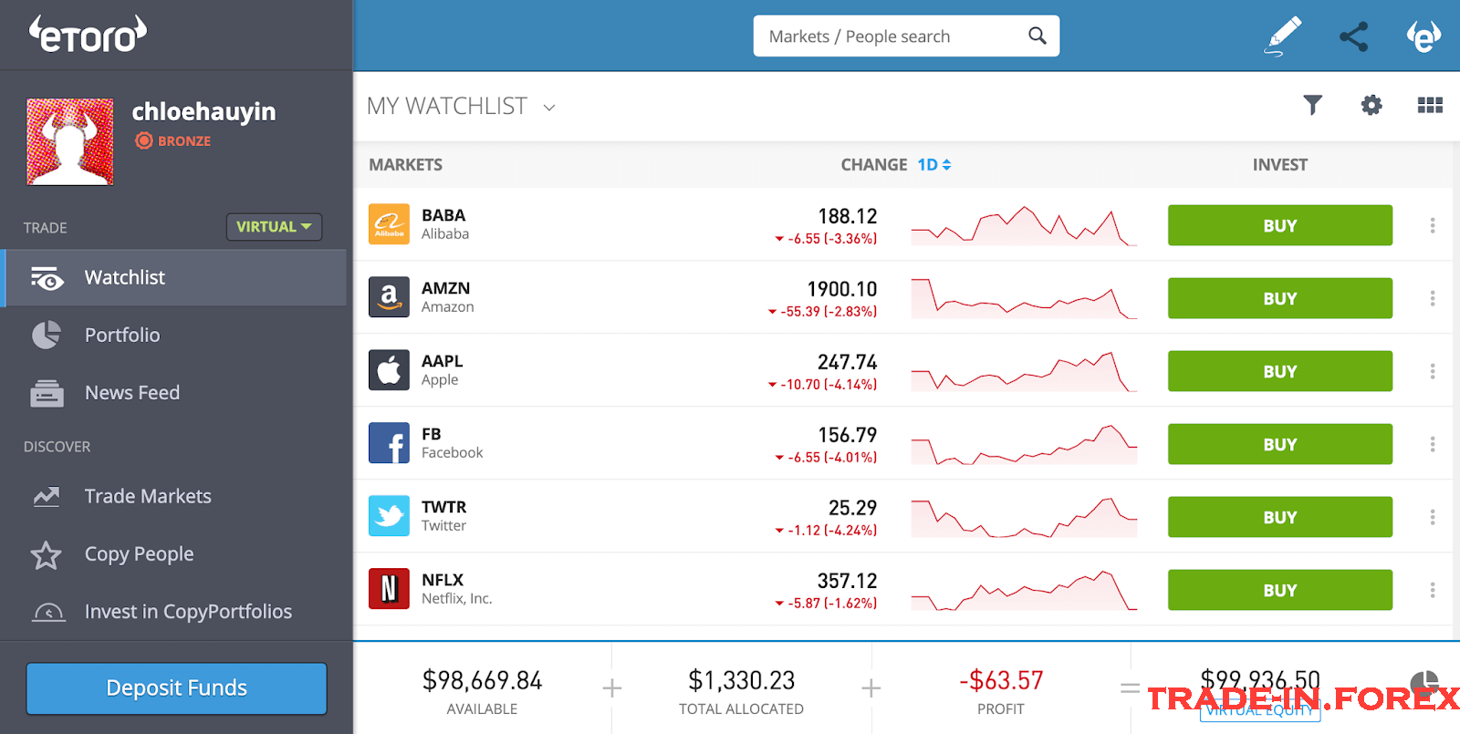The image size is (1460, 734).
Task: Switch to grid view layout
Action: [1430, 106]
